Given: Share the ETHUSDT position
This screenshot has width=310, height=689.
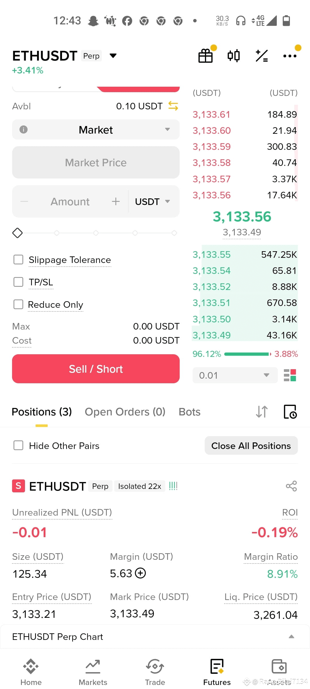Looking at the screenshot, I should point(291,486).
